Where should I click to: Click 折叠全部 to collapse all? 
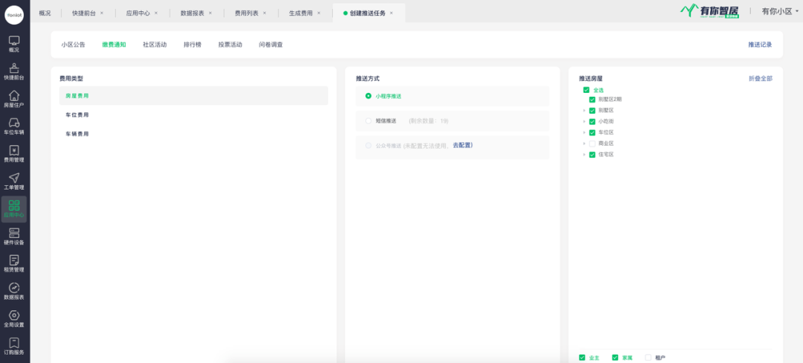pyautogui.click(x=760, y=78)
